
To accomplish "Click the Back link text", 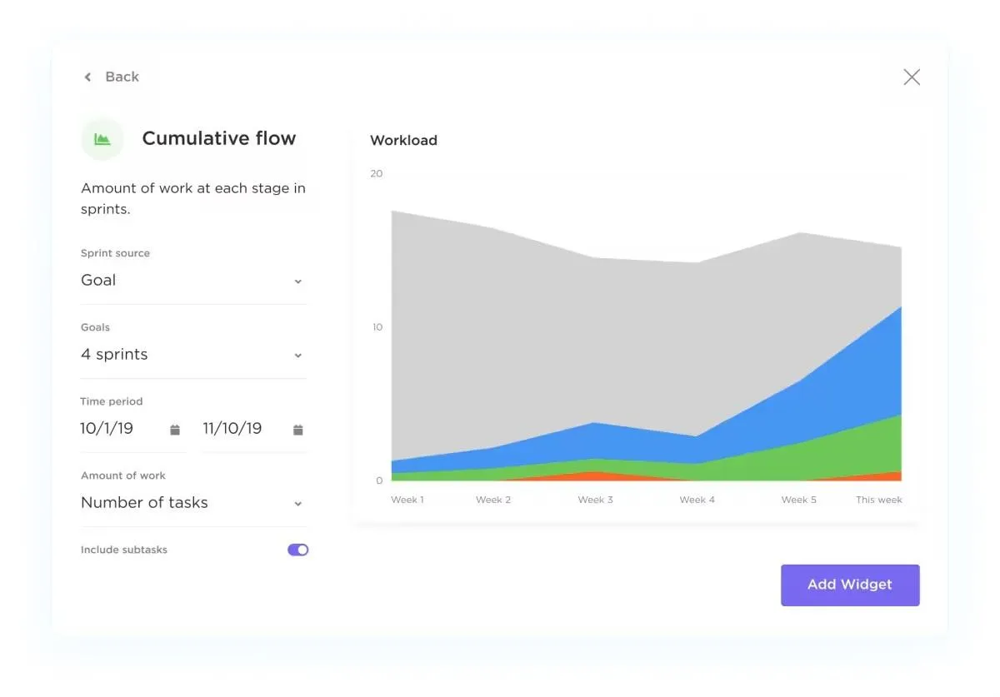I will [x=122, y=77].
